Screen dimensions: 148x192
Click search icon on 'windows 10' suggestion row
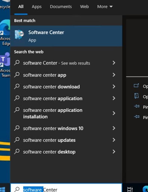pos(17,128)
